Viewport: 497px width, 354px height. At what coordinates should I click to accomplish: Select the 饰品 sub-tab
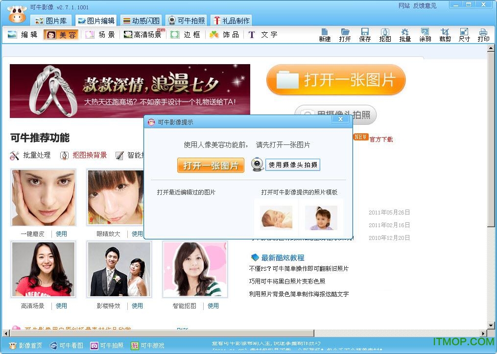pos(224,35)
